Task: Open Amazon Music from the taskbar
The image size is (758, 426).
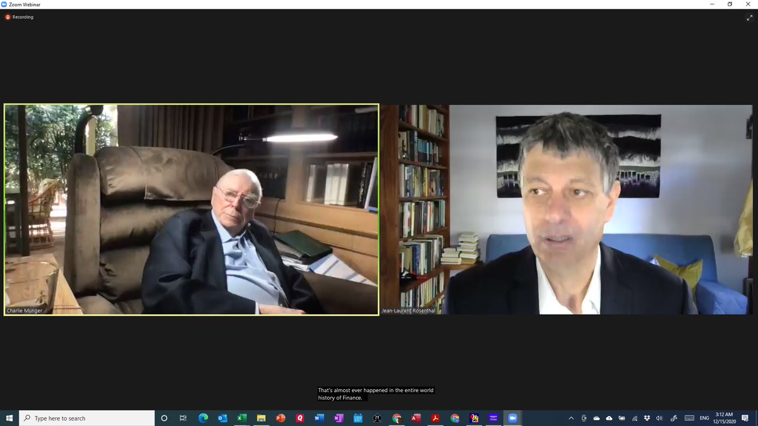Action: 493,418
